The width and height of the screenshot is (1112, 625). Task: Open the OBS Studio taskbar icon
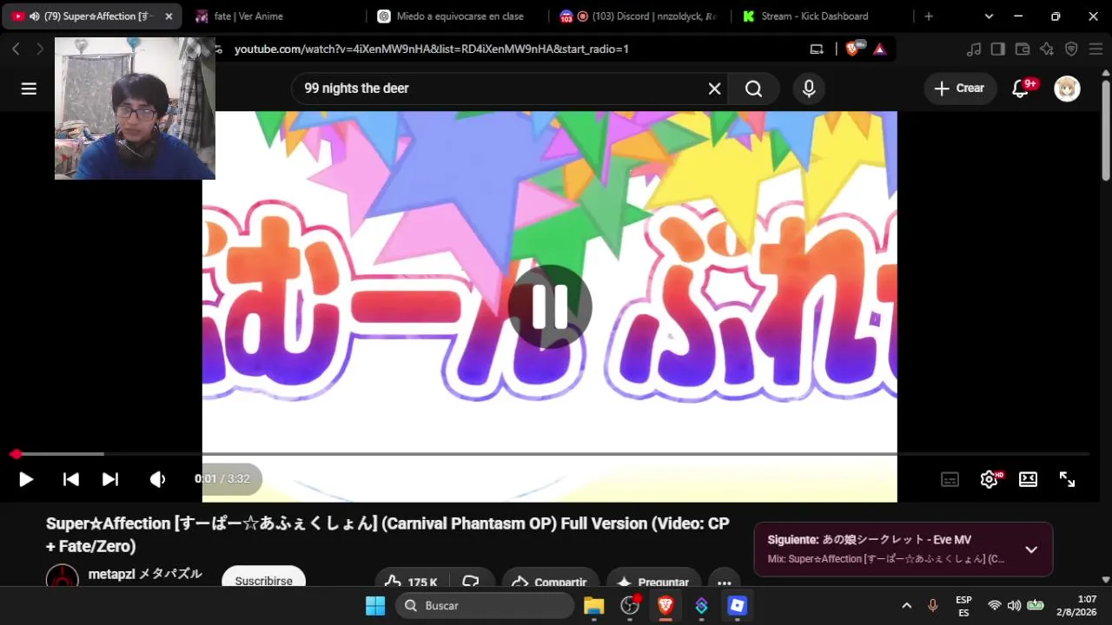630,606
